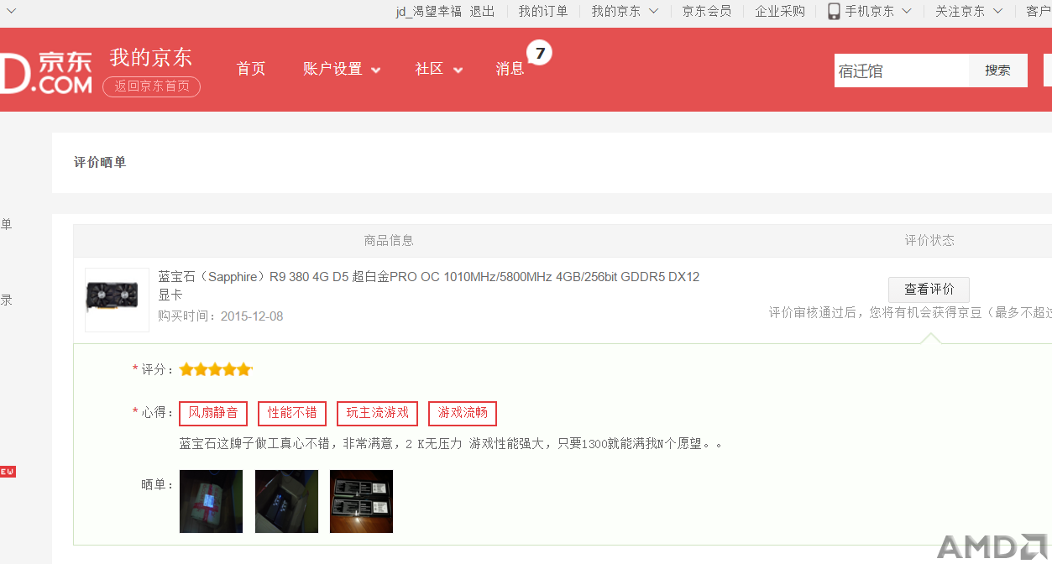Viewport: 1052px width, 564px height.
Task: Open 京东会员 link
Action: (x=706, y=11)
